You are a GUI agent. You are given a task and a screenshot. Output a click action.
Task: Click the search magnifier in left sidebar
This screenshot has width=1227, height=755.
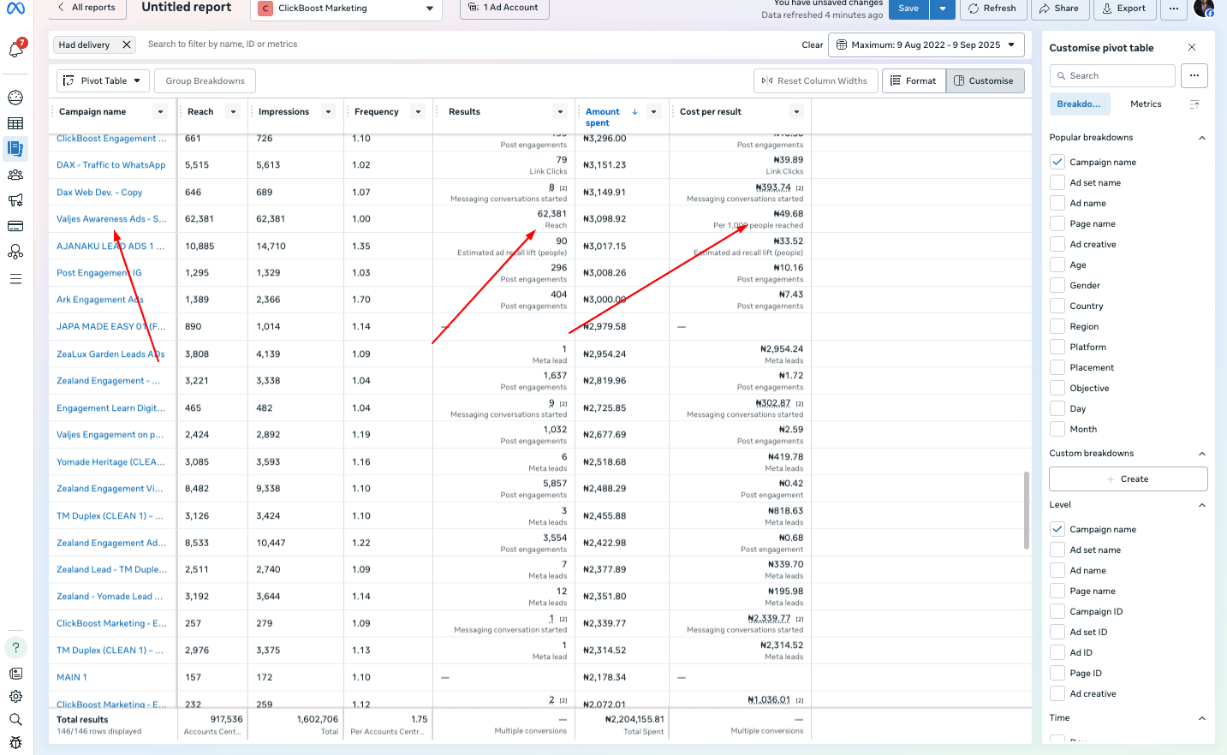[15, 720]
